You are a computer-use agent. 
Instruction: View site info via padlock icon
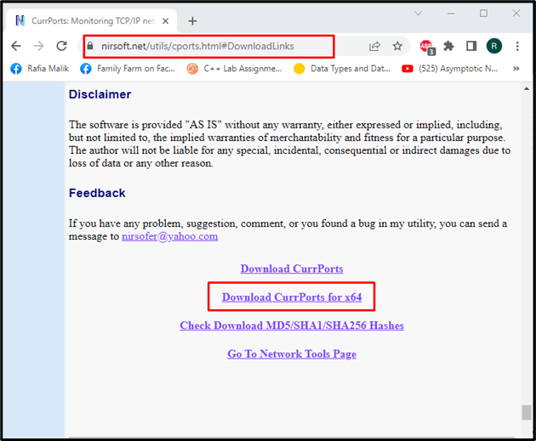(90, 46)
